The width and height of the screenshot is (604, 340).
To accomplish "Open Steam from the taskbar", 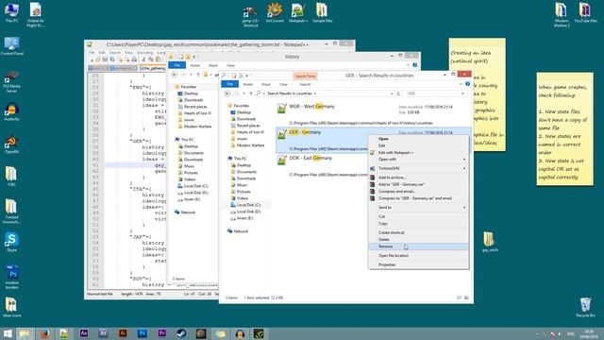I will click(181, 333).
